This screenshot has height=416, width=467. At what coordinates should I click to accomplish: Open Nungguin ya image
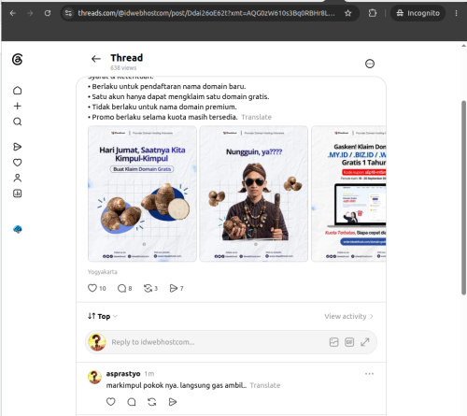[x=254, y=194]
